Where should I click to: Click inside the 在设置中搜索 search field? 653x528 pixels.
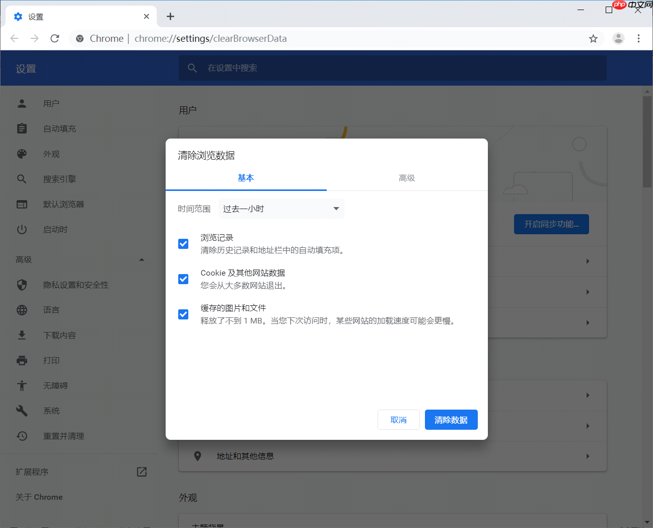352,68
